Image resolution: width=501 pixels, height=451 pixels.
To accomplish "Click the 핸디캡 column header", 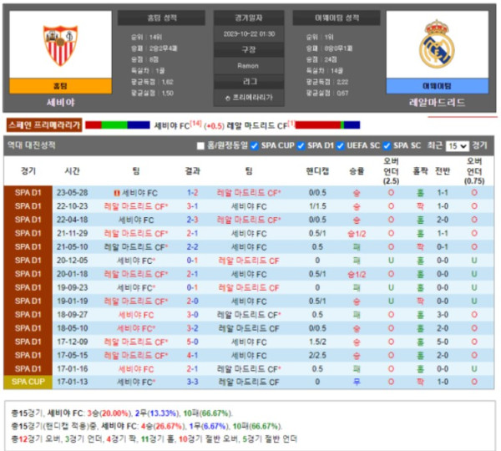I will tap(317, 170).
